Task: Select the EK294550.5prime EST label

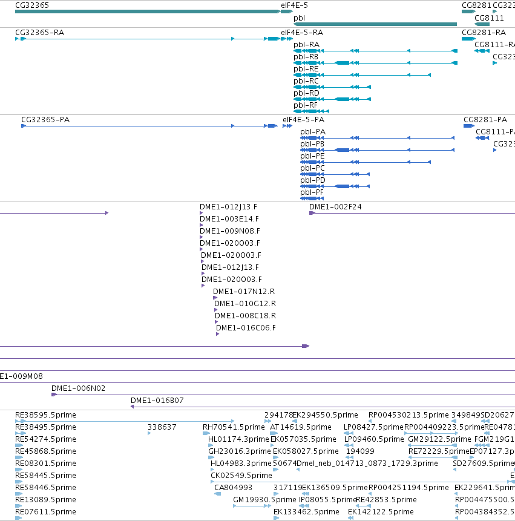Action: 326,415
